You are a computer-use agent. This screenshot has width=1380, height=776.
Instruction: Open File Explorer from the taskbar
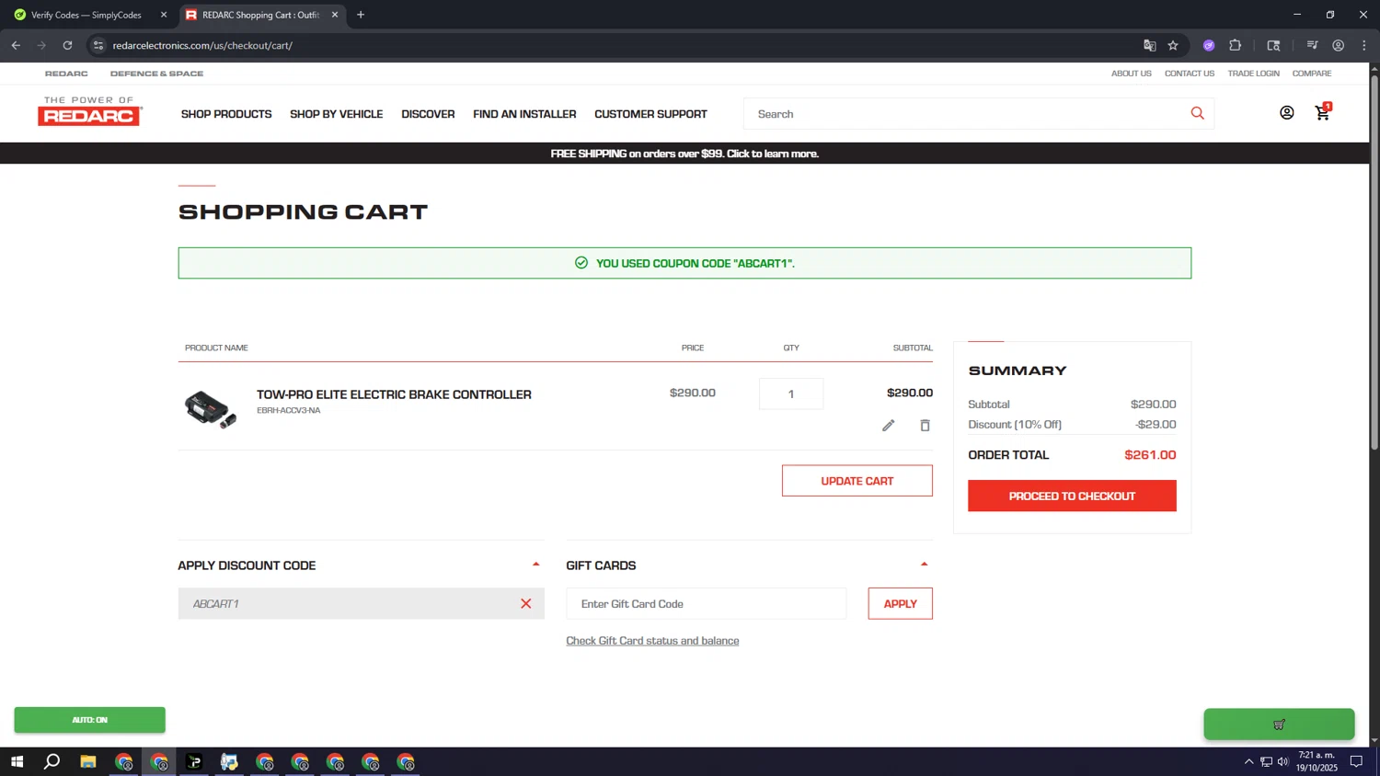tap(88, 761)
